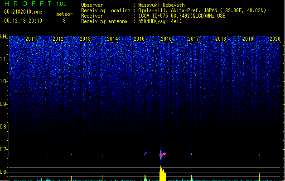Click the 2015 time marker
This screenshot has height=181, width=285.
point(139,39)
